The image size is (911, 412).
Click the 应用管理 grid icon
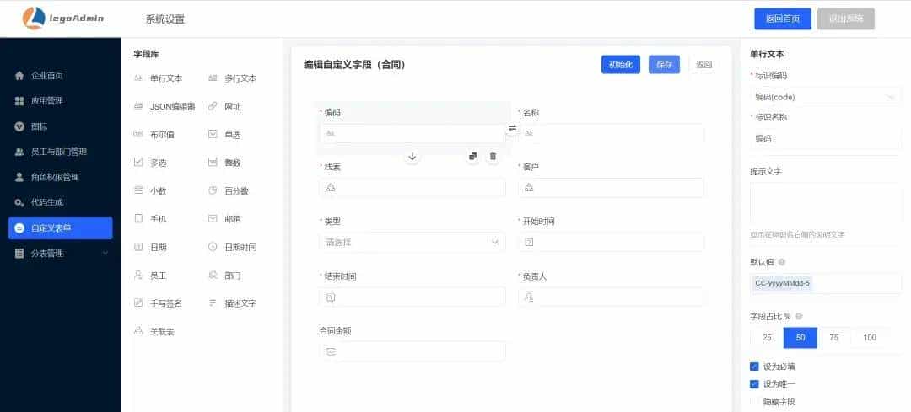19,101
